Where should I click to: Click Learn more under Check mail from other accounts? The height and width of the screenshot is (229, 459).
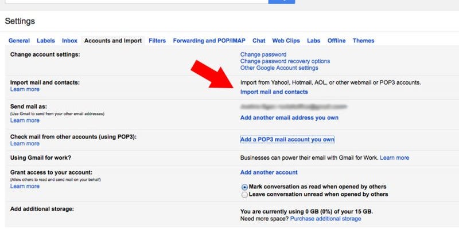tap(25, 144)
